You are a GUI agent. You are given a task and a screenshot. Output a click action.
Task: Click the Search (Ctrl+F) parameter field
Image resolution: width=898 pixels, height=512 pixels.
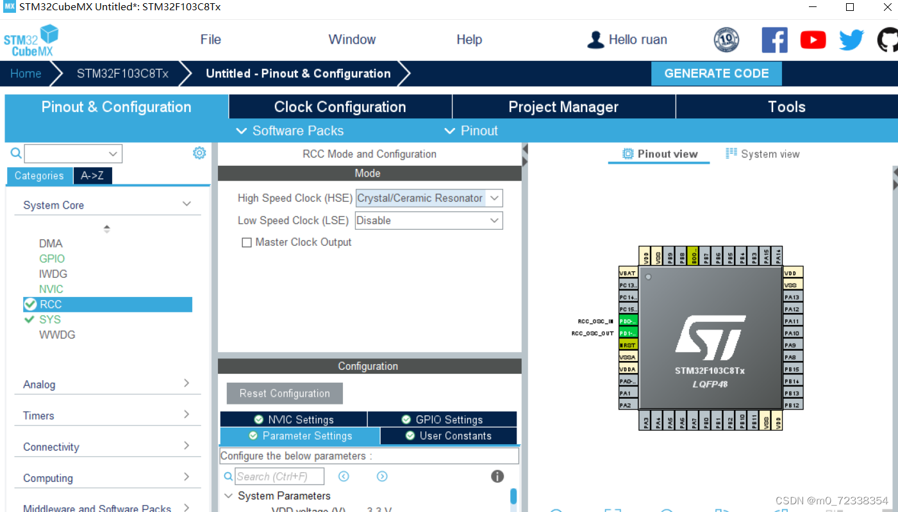(x=279, y=477)
